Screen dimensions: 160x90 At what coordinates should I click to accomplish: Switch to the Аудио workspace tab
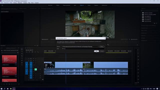(x=89, y=5)
